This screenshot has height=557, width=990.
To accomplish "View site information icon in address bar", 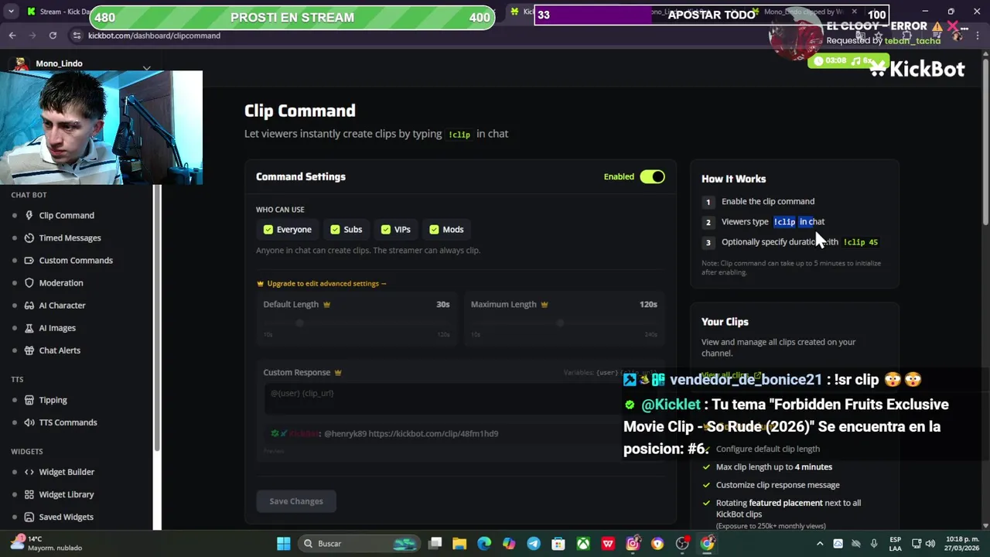I will click(x=77, y=36).
